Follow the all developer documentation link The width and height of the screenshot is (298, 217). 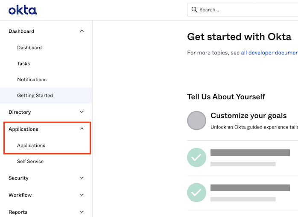[269, 53]
